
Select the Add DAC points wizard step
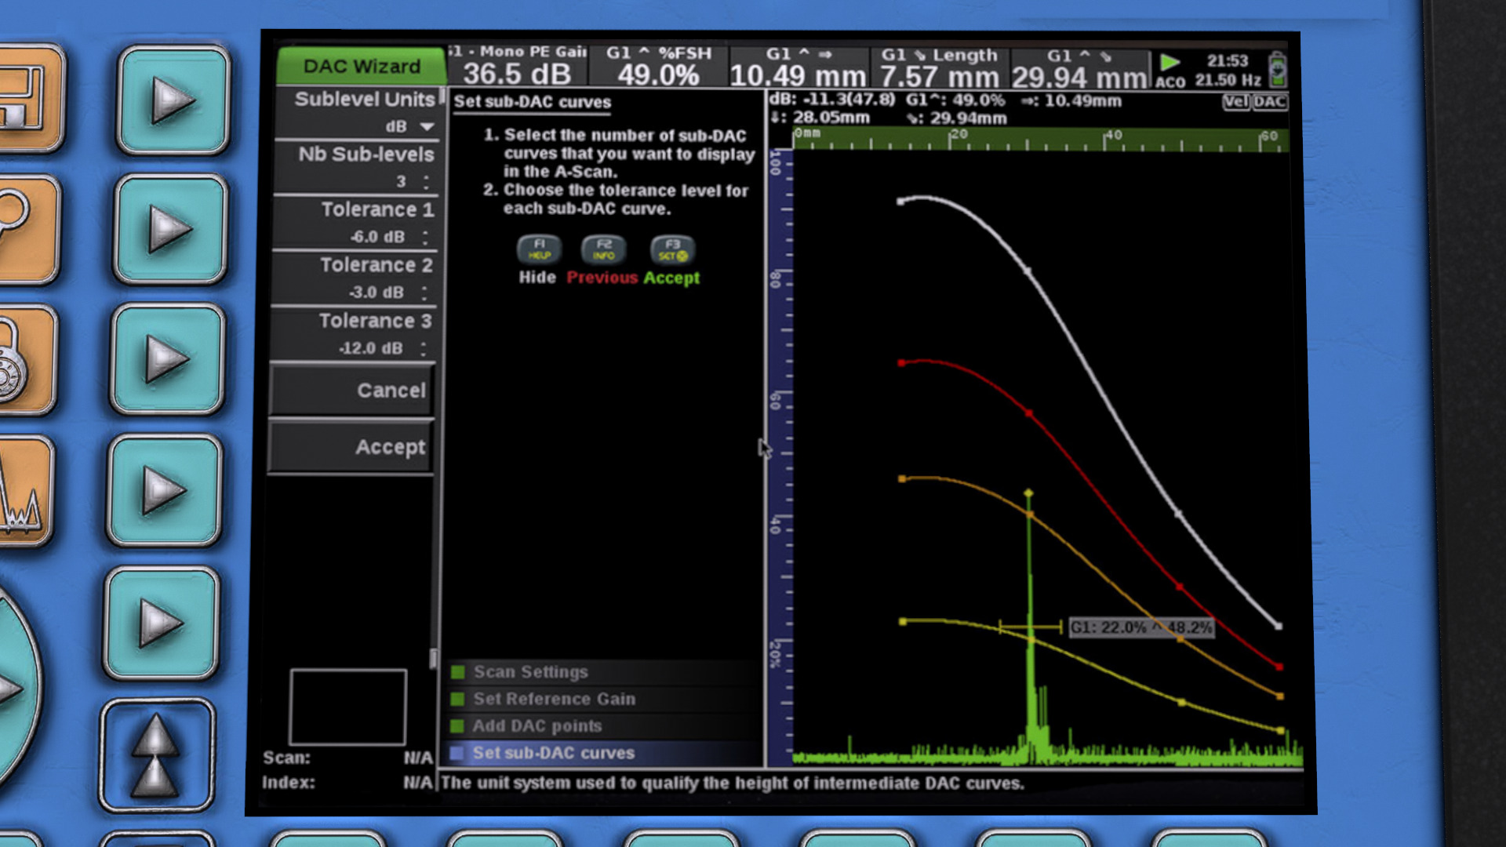[x=537, y=726]
